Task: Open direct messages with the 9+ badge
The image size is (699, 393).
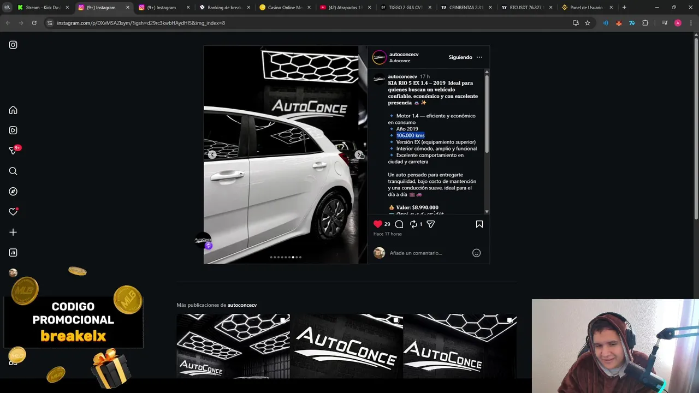Action: click(13, 151)
